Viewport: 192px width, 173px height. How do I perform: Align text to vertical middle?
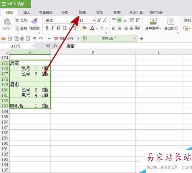coord(119,20)
